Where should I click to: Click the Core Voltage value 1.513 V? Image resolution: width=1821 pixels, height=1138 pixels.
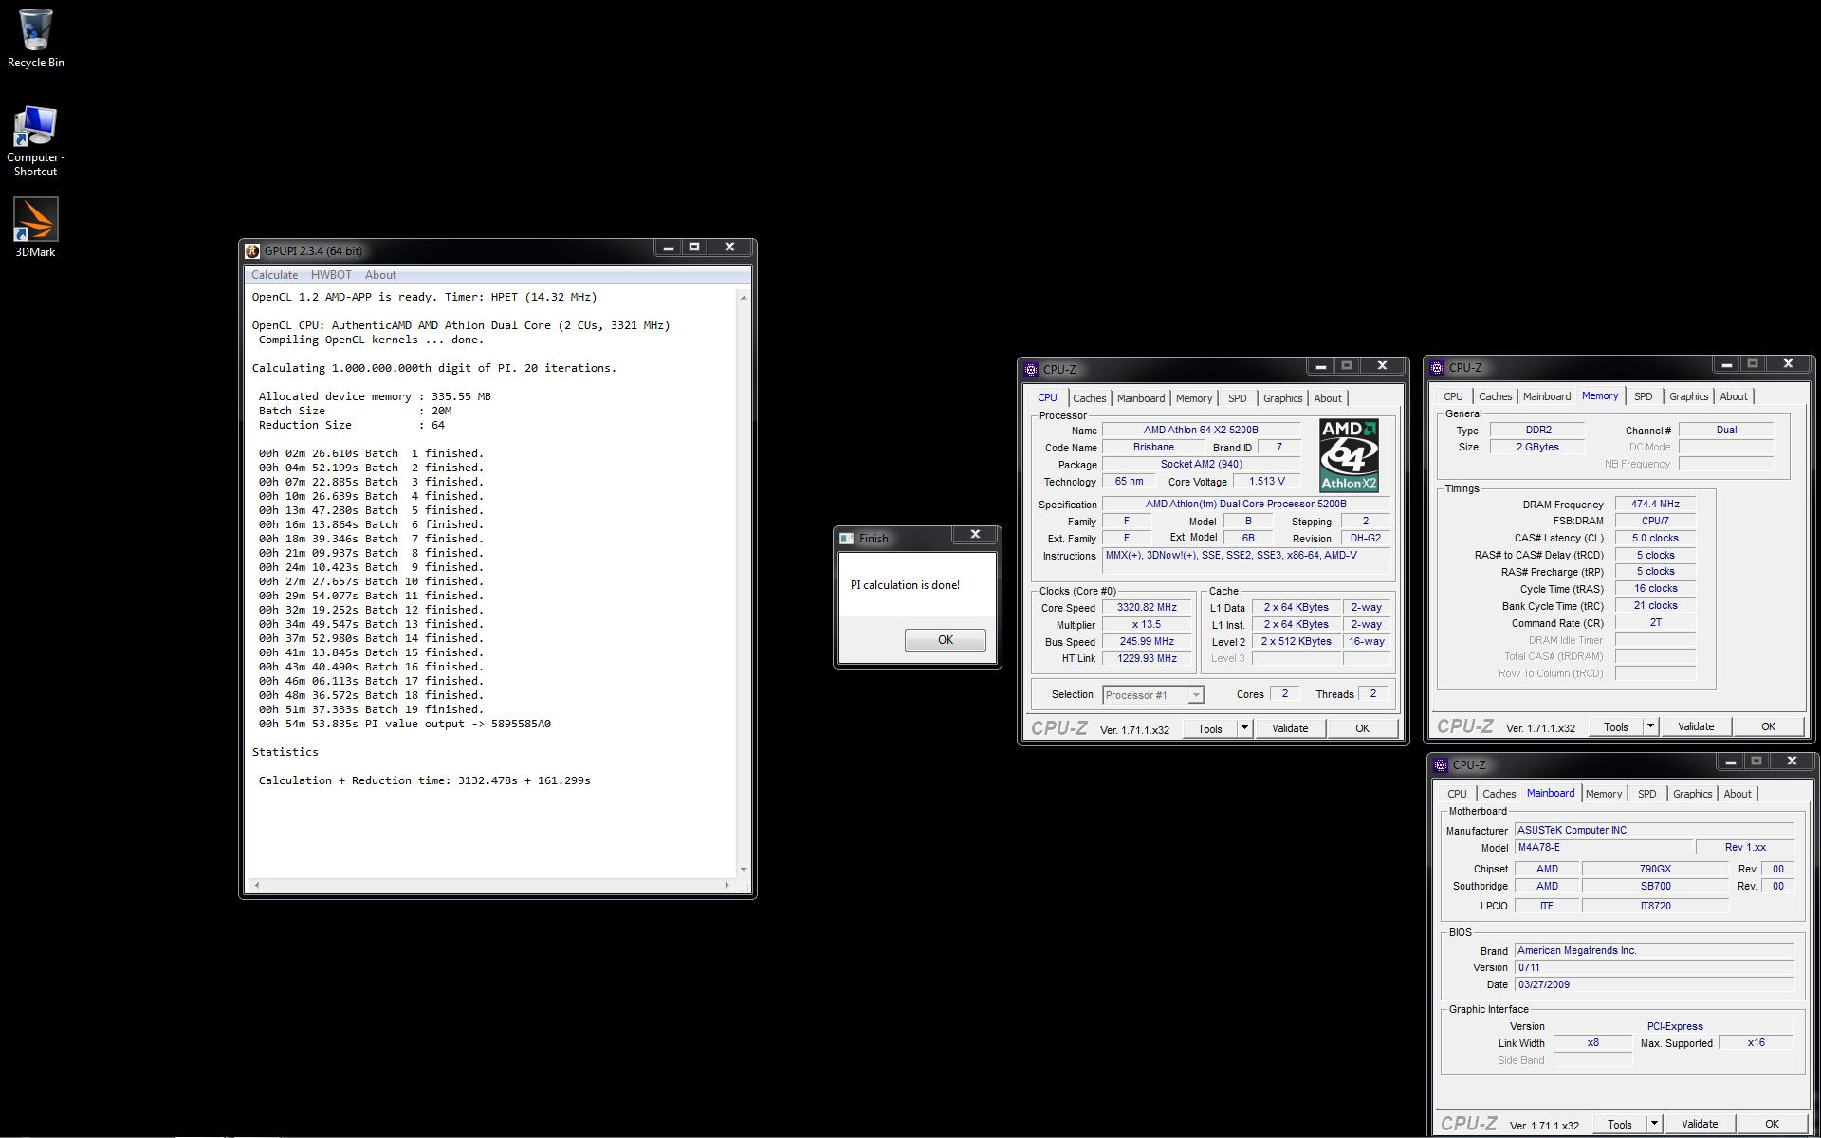pos(1266,481)
